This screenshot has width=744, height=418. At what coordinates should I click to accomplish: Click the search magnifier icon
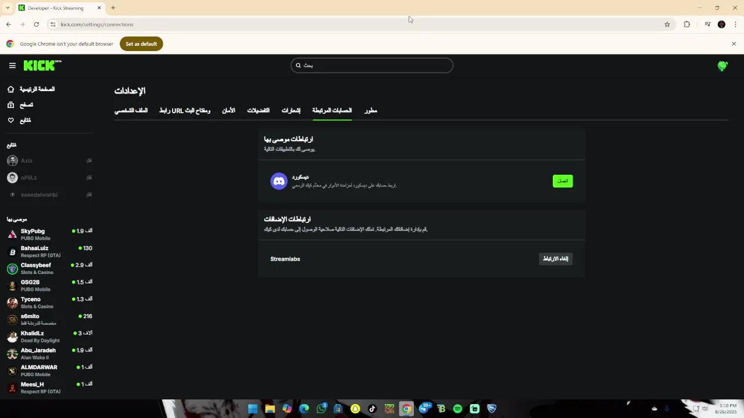pos(298,65)
